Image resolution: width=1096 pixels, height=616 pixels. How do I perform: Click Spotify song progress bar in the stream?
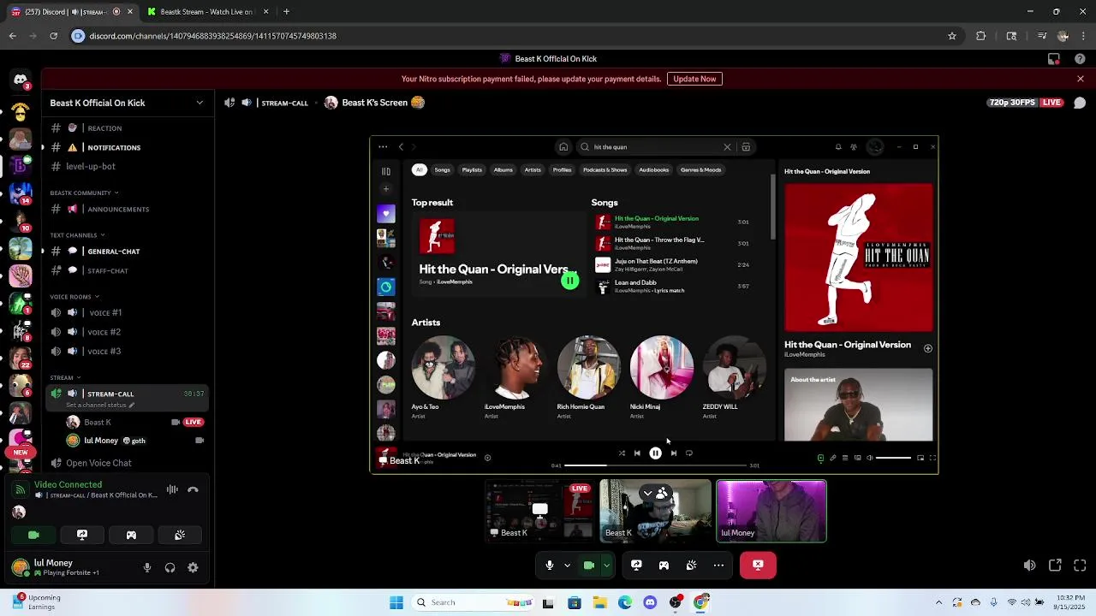click(655, 465)
